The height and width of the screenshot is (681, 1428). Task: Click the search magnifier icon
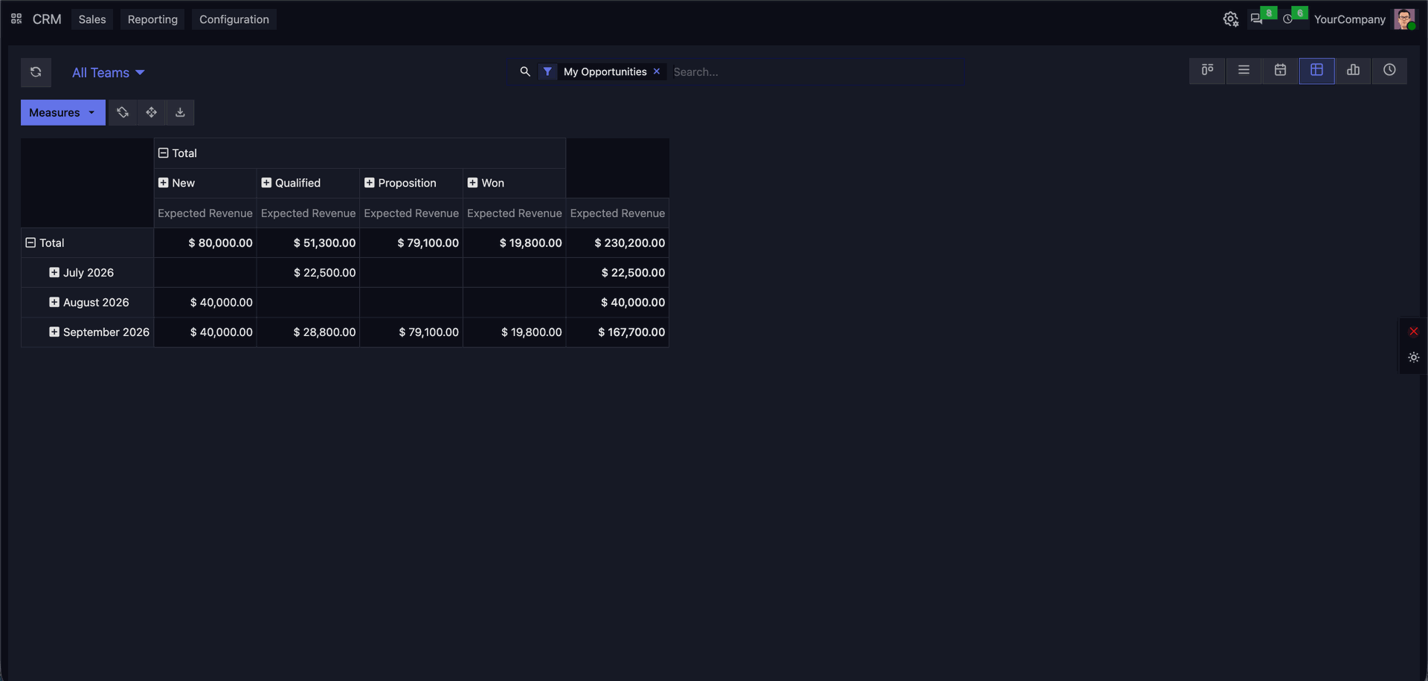pos(525,71)
